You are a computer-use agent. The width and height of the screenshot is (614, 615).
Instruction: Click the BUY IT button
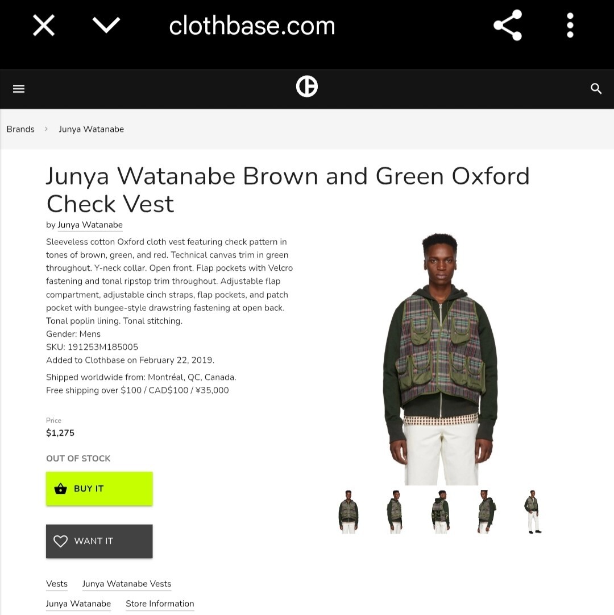tap(99, 489)
